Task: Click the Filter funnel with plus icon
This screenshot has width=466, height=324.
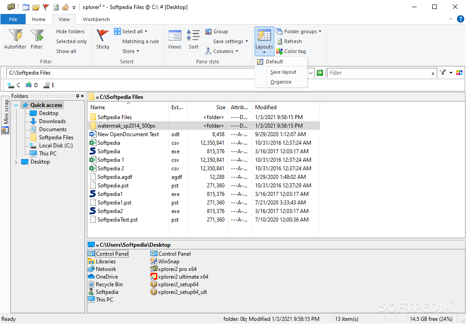Action: (37, 36)
